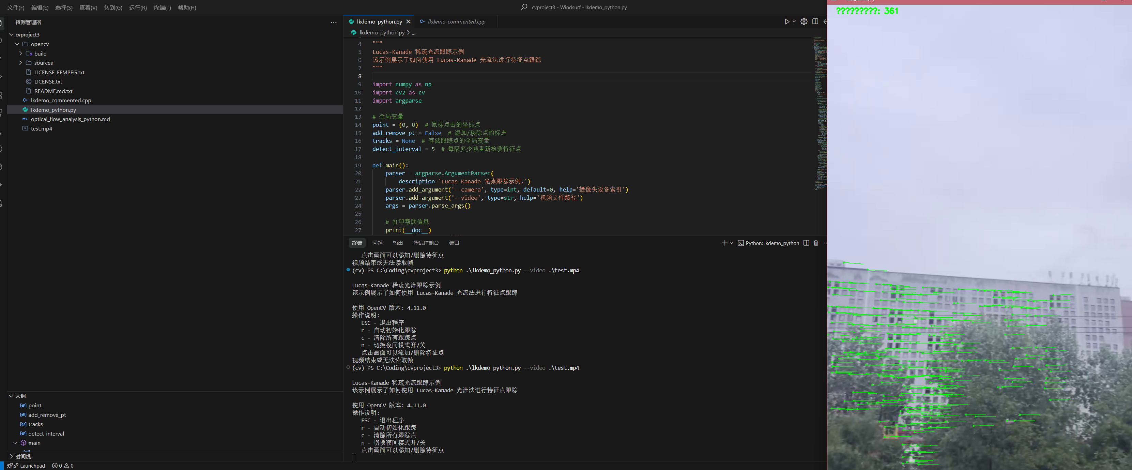Screen dimensions: 1132x470
Task: Split the editor to the right
Action: [815, 21]
